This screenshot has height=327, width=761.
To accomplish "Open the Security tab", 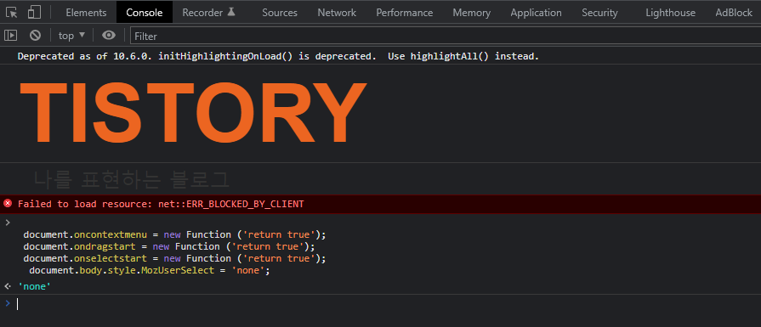I will click(x=599, y=13).
